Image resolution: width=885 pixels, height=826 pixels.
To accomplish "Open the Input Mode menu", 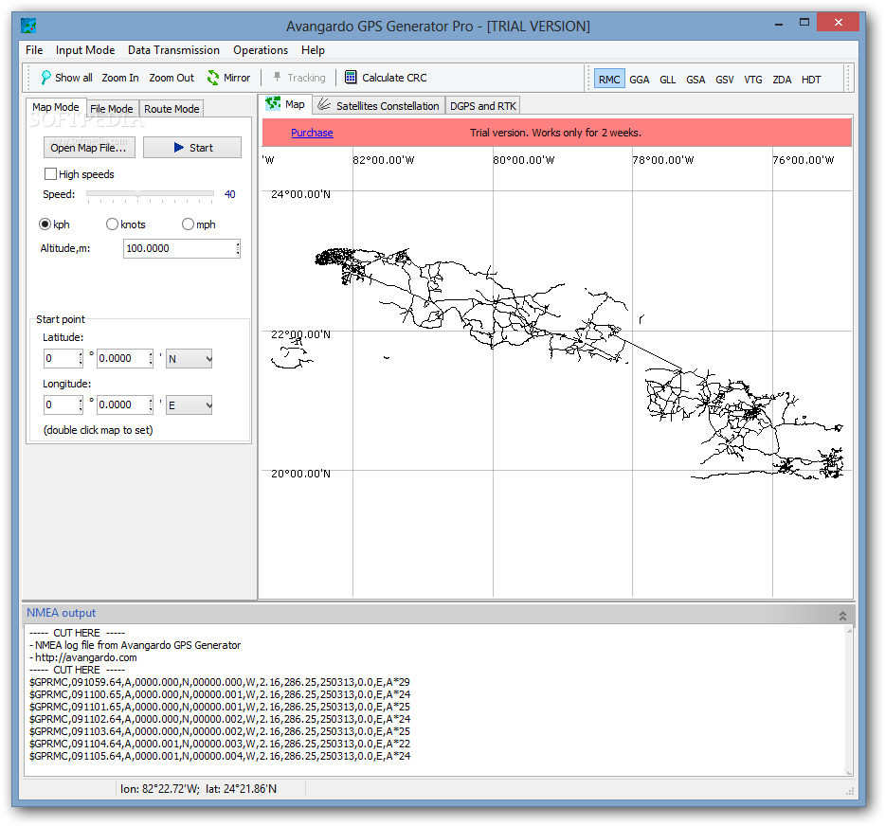I will 85,50.
